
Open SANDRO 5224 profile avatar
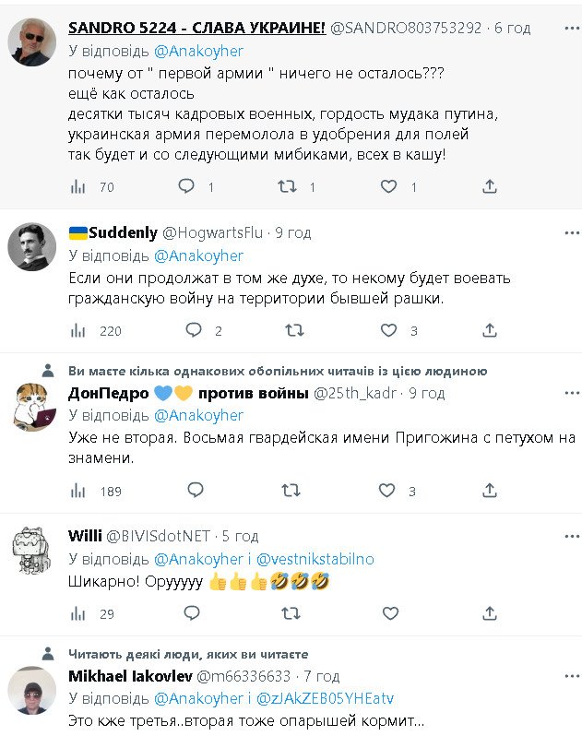click(x=32, y=42)
